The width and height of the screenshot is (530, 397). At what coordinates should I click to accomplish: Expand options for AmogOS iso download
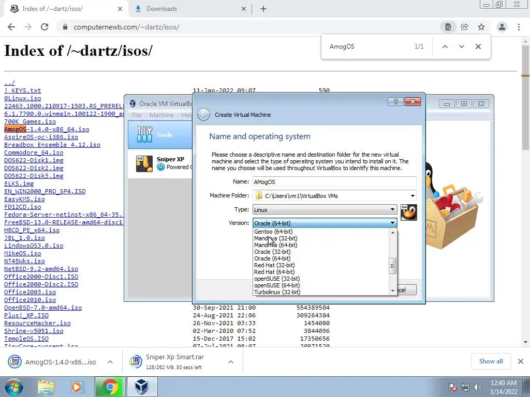[110, 362]
